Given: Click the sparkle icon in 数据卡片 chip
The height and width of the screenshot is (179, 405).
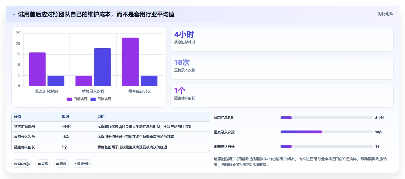Looking at the screenshot, I should [75, 164].
